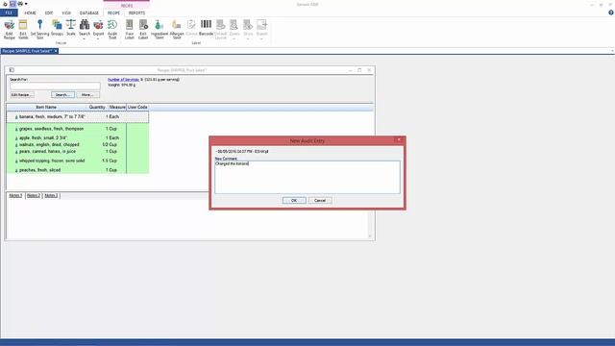
Task: Click the save icon in quick access toolbar
Action: pyautogui.click(x=12, y=4)
